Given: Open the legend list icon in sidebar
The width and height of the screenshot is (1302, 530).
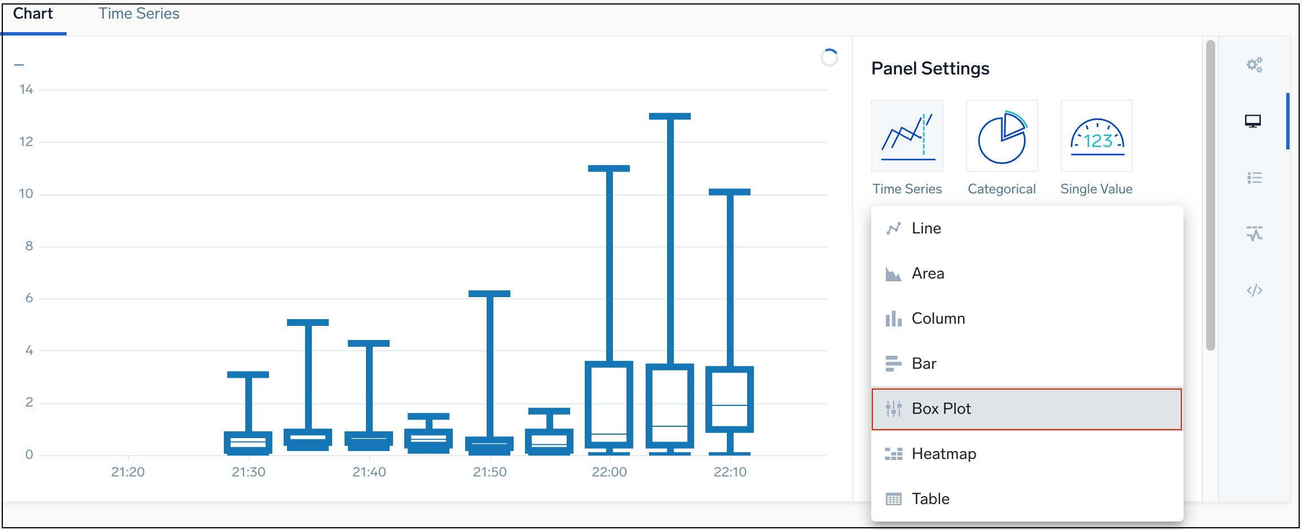Looking at the screenshot, I should pyautogui.click(x=1255, y=177).
